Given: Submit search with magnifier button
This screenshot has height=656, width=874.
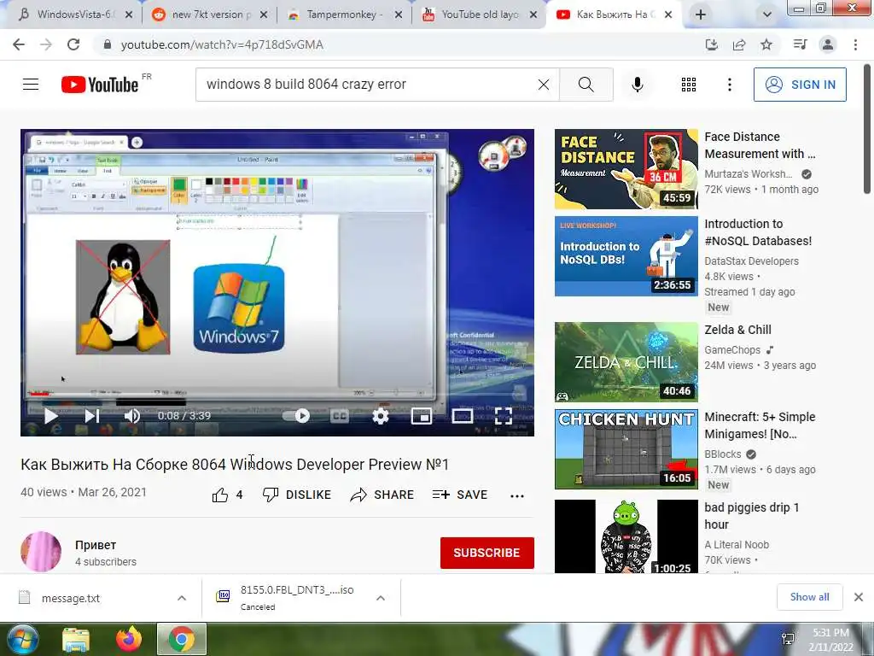Looking at the screenshot, I should pyautogui.click(x=586, y=85).
